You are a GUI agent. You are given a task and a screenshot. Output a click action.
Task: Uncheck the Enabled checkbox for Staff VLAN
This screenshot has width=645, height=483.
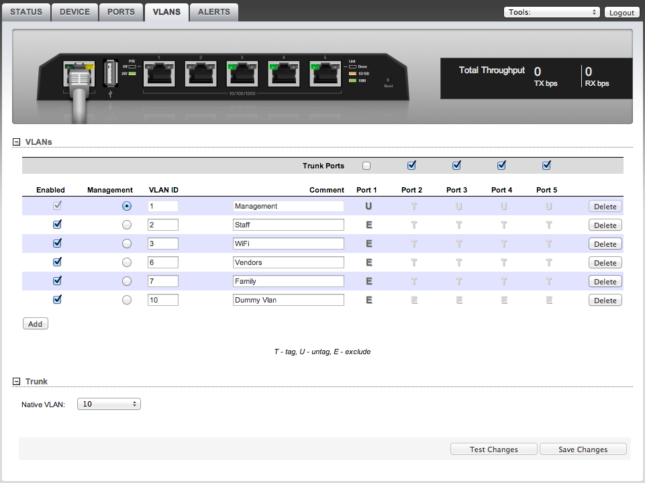(57, 225)
